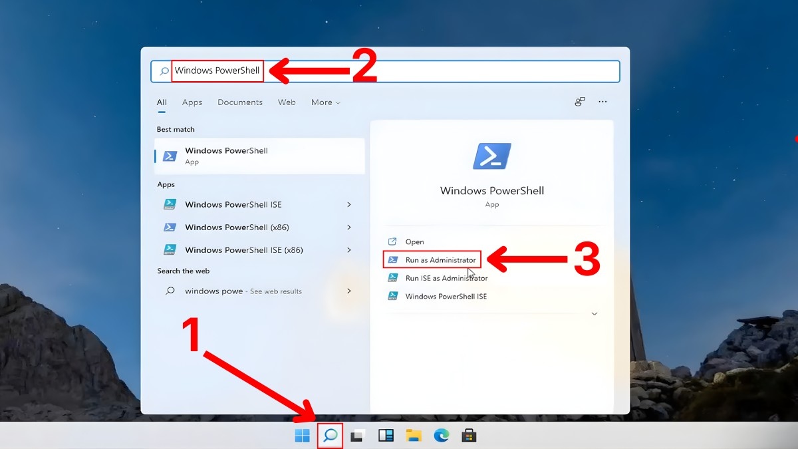Open the Windows PowerShell (x86) result
The height and width of the screenshot is (449, 798).
[259, 227]
